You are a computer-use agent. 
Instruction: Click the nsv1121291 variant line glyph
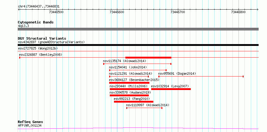point(129,76)
